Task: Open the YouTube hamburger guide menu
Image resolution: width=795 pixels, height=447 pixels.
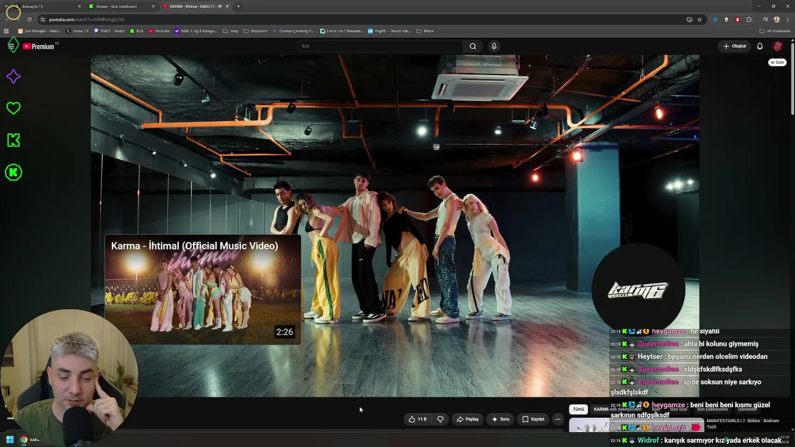Action: [11, 46]
